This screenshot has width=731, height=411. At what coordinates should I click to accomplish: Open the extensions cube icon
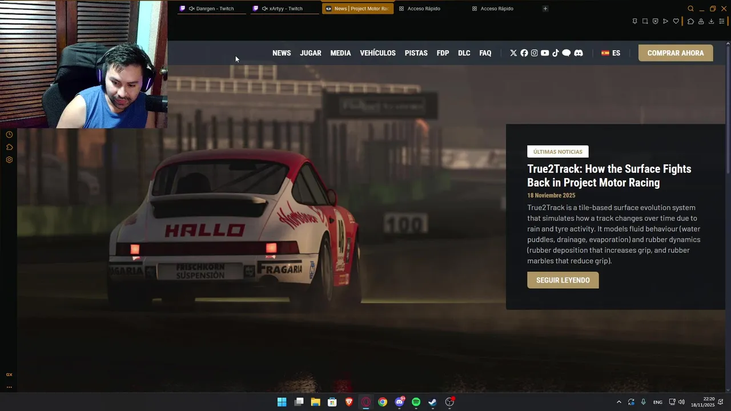[x=690, y=21]
